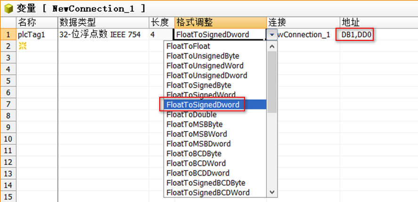Screen dimensions: 418x202
Task: Choose FloatToBCDWord from the list
Action: click(196, 163)
